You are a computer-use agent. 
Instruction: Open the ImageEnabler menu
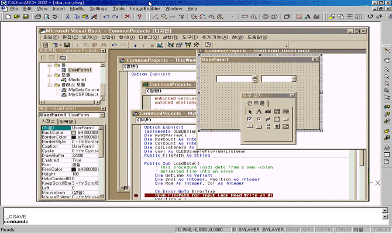click(145, 9)
